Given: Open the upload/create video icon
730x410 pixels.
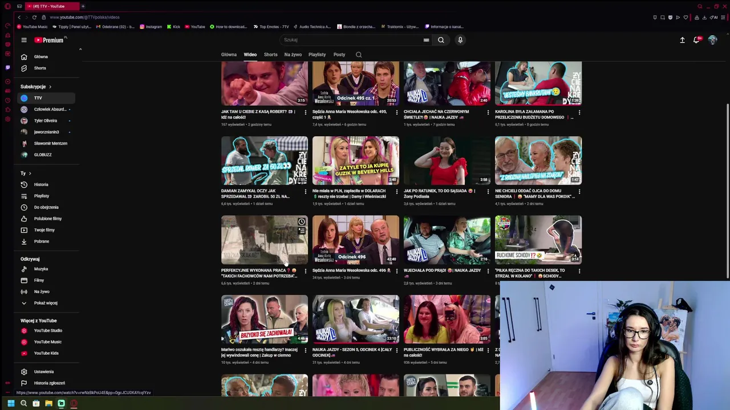Looking at the screenshot, I should 682,40.
